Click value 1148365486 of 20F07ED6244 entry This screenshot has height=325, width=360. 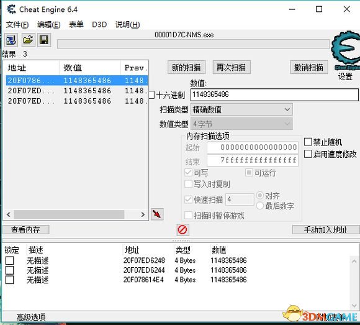tap(228, 270)
